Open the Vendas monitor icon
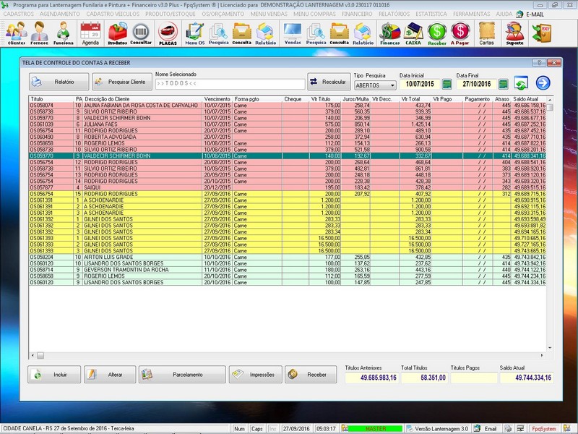 (293, 33)
